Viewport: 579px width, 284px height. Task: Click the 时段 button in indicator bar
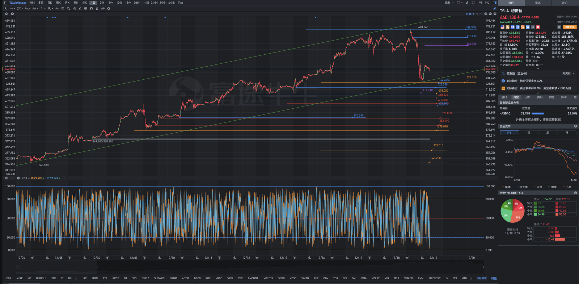494,278
